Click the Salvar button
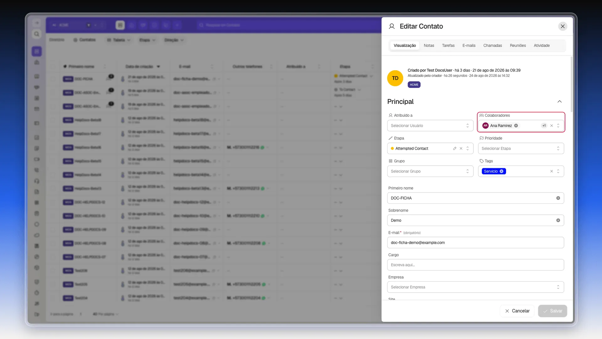Screen dimensions: 602x339 pyautogui.click(x=552, y=311)
